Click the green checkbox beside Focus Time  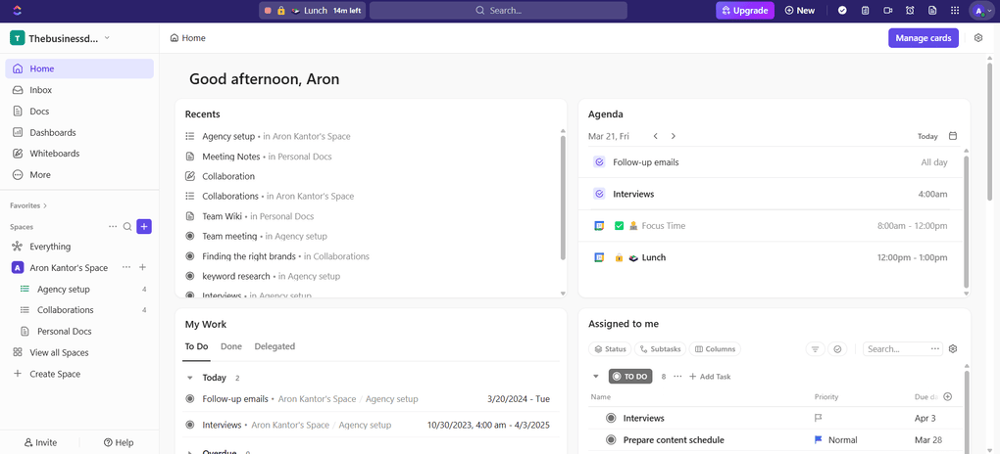(619, 226)
